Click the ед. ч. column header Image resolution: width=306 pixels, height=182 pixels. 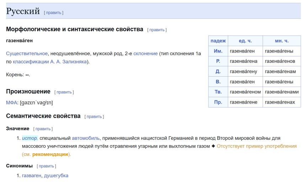tap(245, 41)
